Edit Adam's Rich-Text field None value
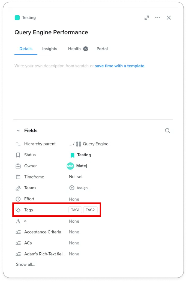 pos(74,254)
